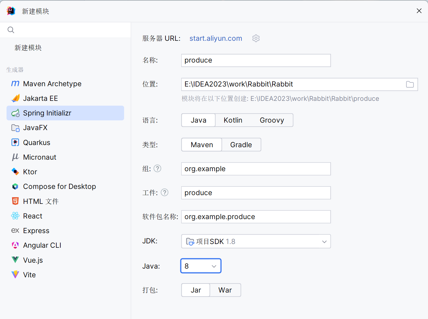
Task: Click the Angular CLI icon
Action: pos(15,245)
